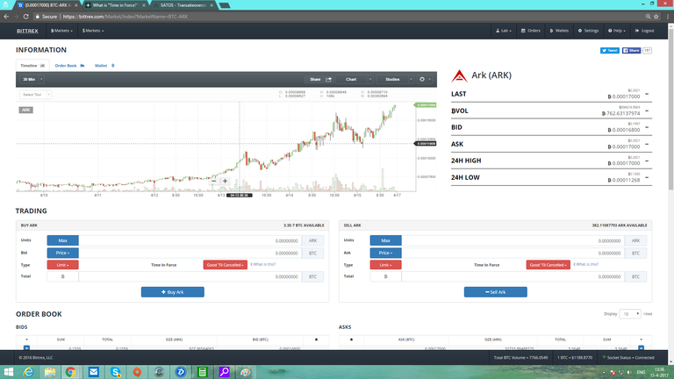Open the Settings page
The height and width of the screenshot is (379, 674).
coord(589,31)
